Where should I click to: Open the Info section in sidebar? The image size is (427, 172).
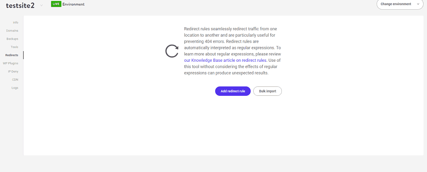(x=15, y=23)
